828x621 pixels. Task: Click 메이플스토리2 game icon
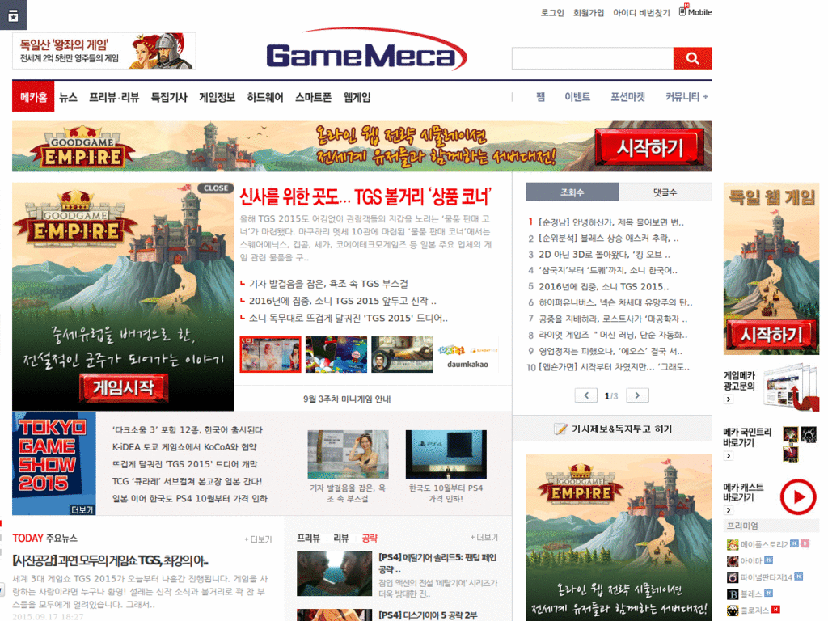(x=733, y=544)
